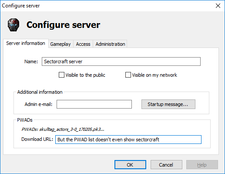
Task: Click the Admin e-mail label text
Action: tap(38, 104)
